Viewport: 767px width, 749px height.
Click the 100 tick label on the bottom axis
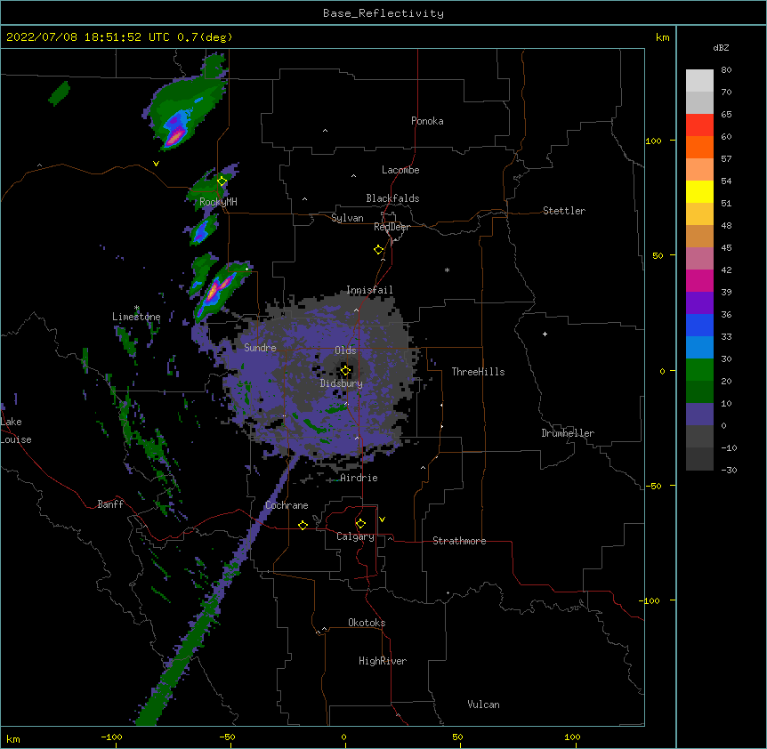coord(572,737)
